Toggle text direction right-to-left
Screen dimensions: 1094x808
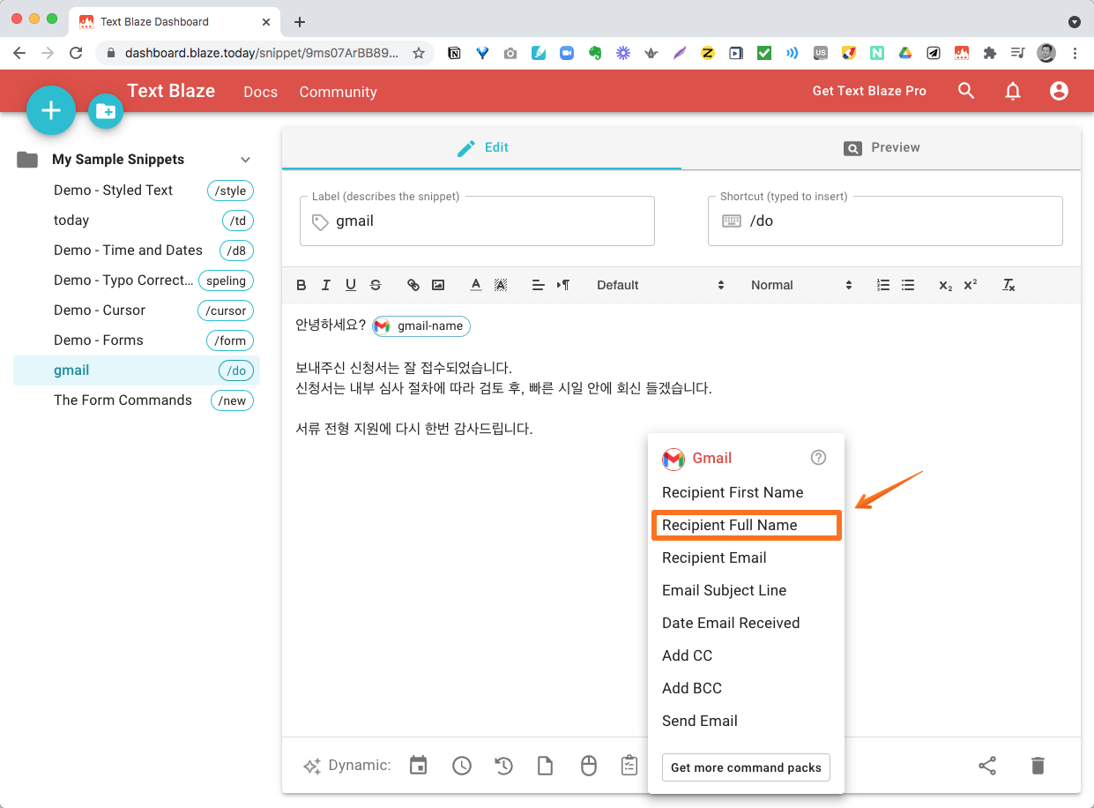coord(563,285)
